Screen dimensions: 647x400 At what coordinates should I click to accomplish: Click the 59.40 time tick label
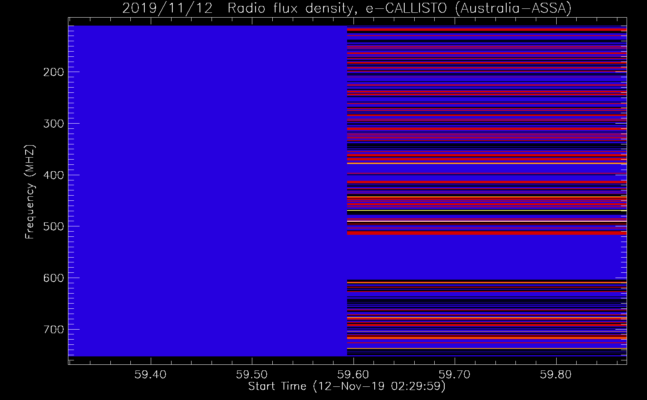coord(150,375)
